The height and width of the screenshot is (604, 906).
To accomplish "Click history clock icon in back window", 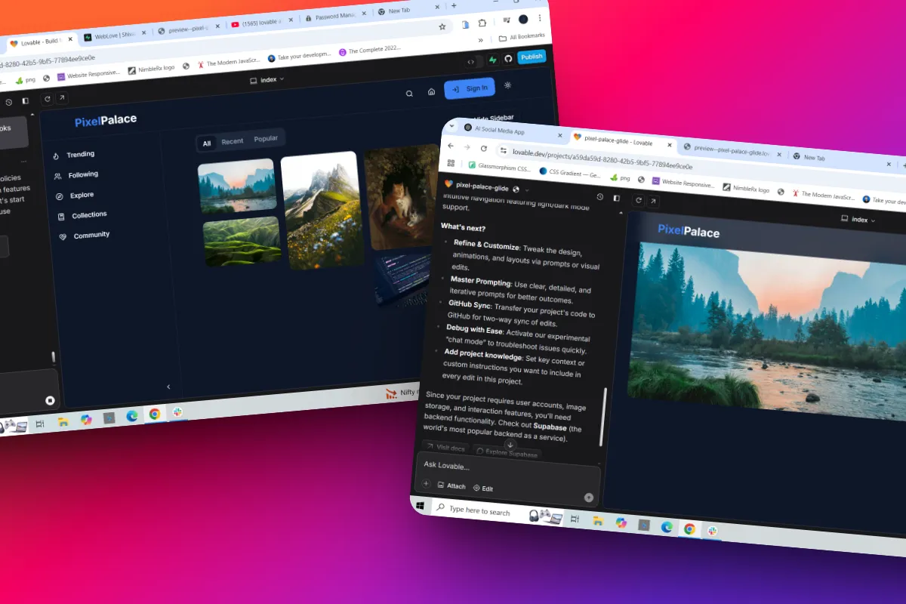I will (x=9, y=102).
